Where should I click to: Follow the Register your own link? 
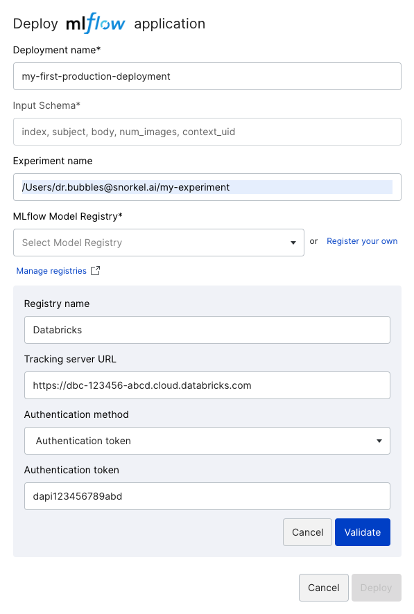click(x=362, y=241)
